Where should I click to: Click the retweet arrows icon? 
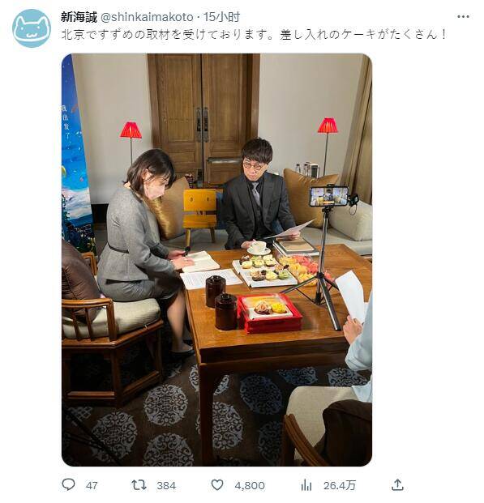(139, 484)
